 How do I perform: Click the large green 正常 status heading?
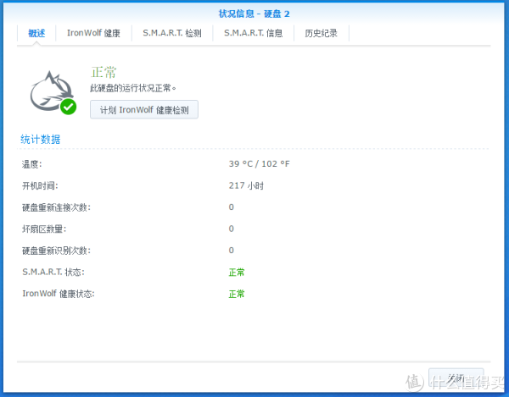click(x=103, y=72)
